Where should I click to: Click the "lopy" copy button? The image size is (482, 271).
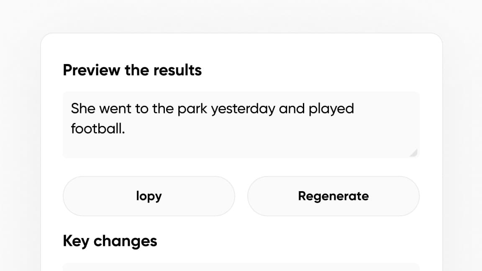(x=149, y=196)
